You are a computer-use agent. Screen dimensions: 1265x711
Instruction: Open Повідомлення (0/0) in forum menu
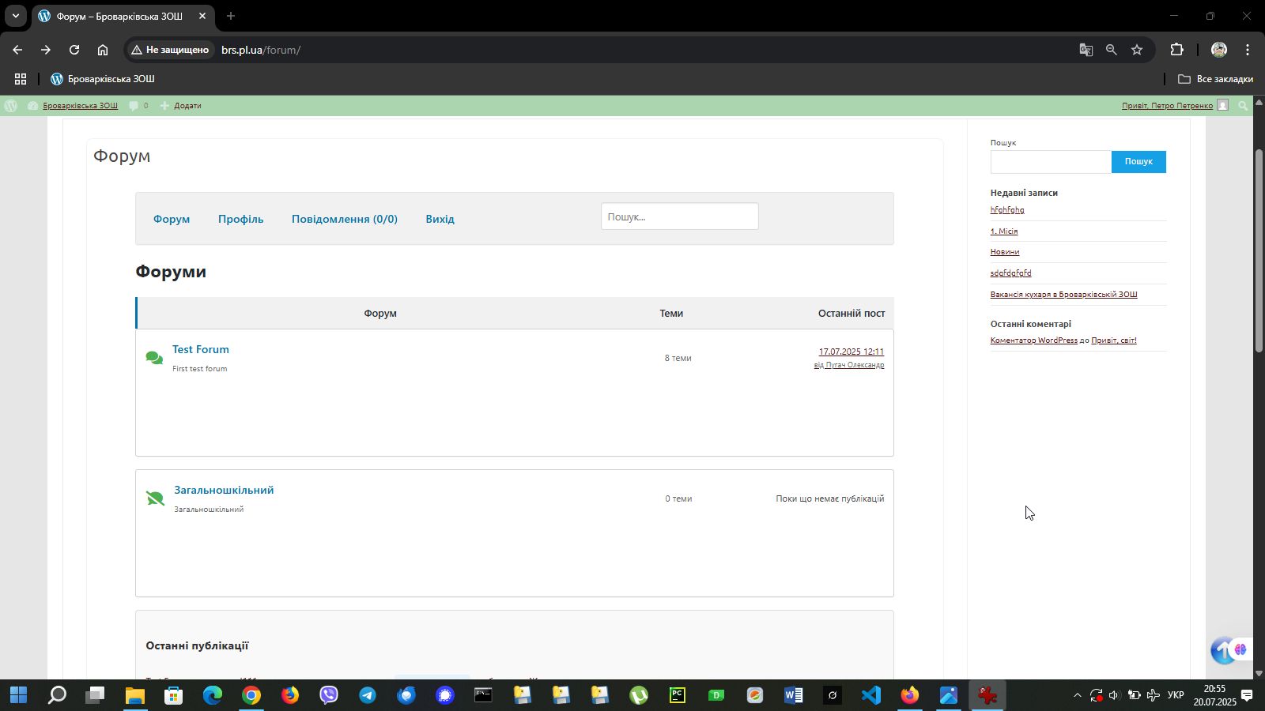pyautogui.click(x=344, y=219)
